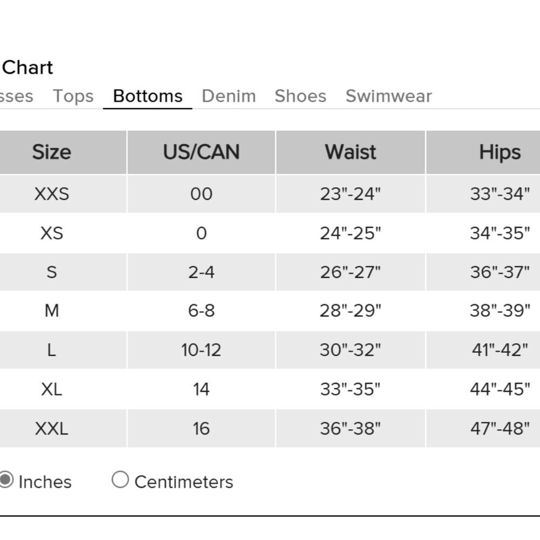Click the 47"-48" hips measurement cell
540x540 pixels.
coord(500,428)
